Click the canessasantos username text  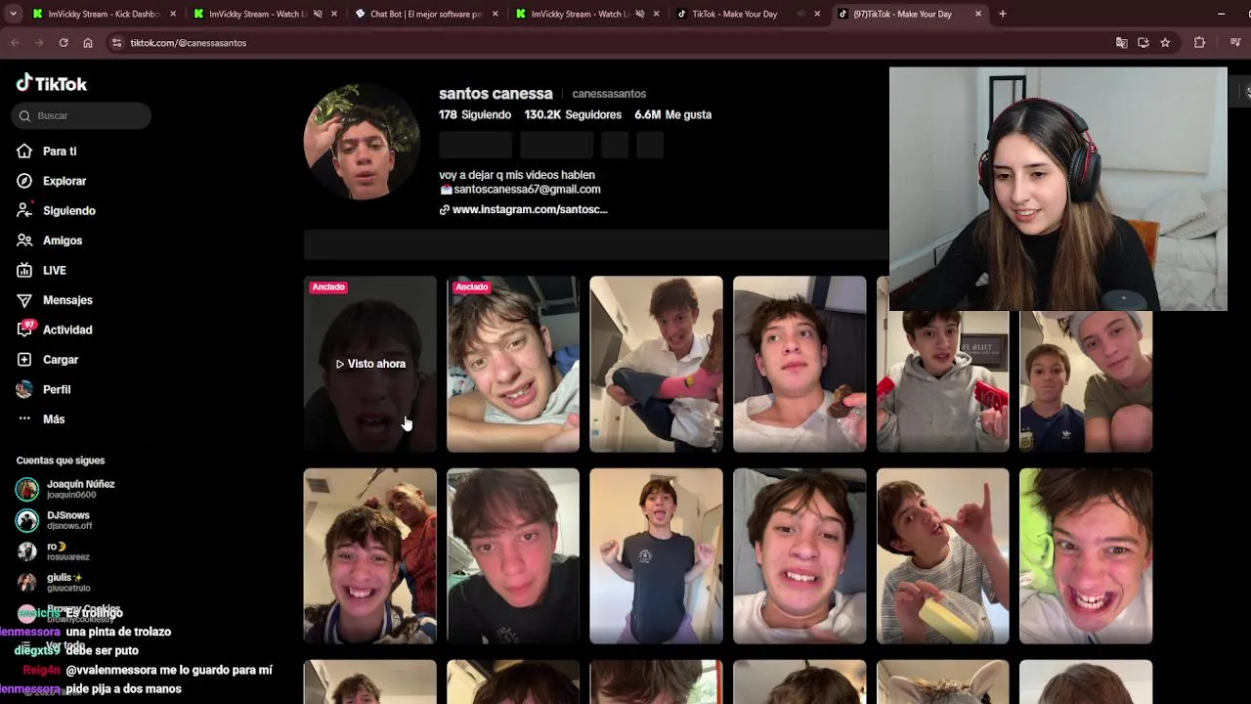pyautogui.click(x=609, y=94)
